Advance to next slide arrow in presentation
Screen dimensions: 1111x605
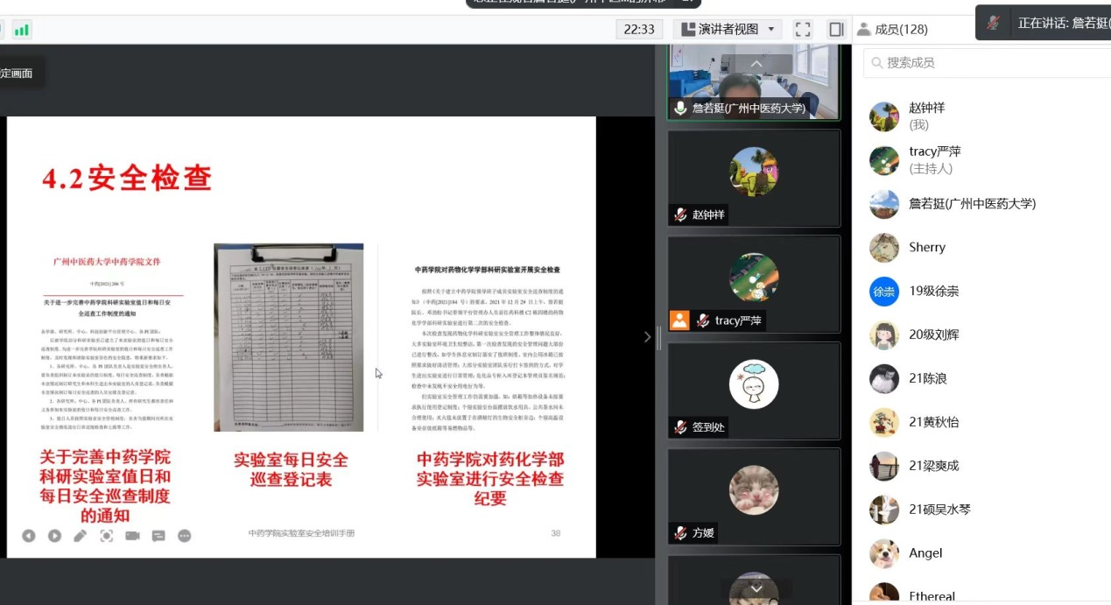54,535
